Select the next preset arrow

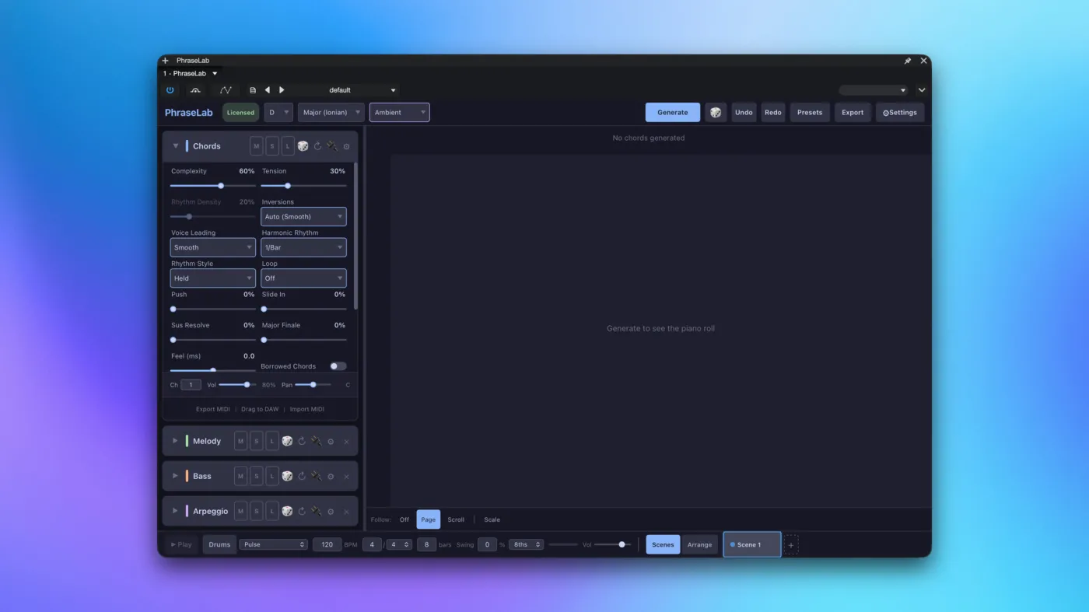[x=282, y=90]
